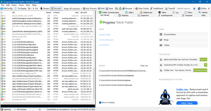
Task: Switch to Fiddler Orchestra Beta tab
Action: (109, 12)
